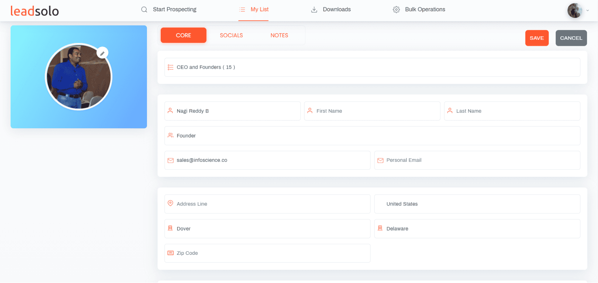Click the list icon beside CEO and Founders

click(x=171, y=67)
